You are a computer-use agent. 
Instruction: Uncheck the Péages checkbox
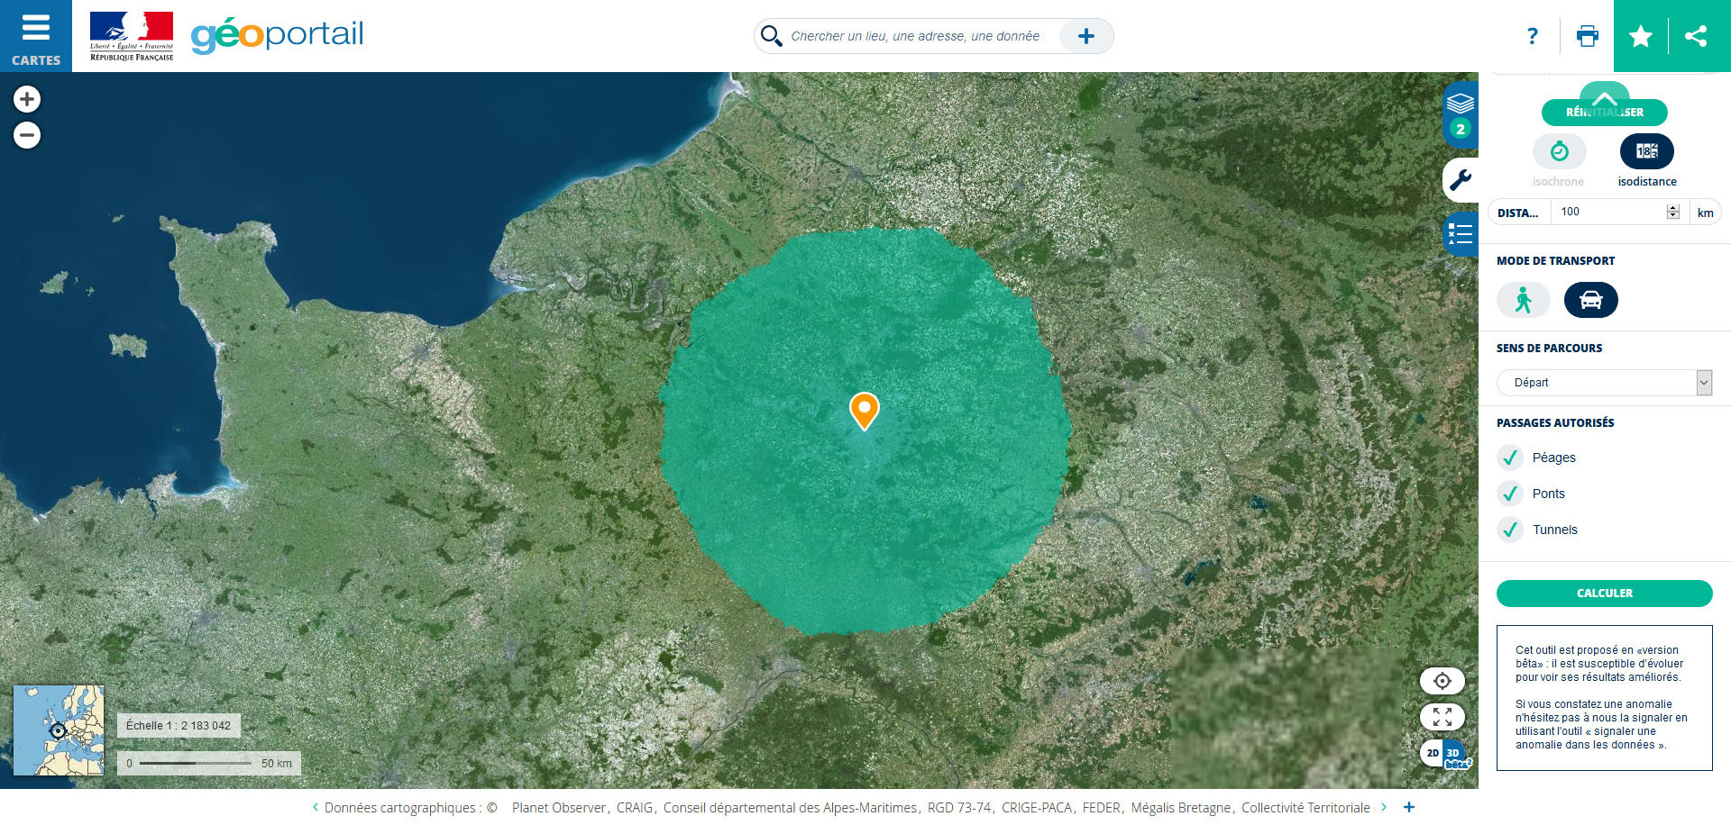click(x=1511, y=458)
